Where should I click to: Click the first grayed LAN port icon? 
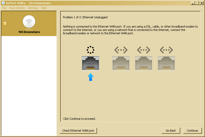click(x=121, y=63)
